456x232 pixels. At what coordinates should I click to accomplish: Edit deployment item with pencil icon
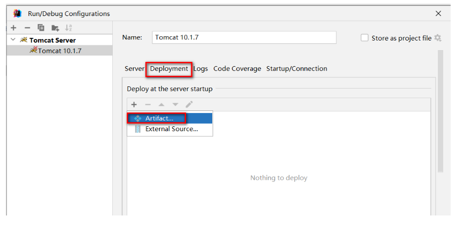coord(189,105)
